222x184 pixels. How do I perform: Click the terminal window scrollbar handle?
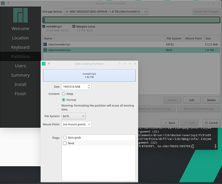tap(215, 146)
